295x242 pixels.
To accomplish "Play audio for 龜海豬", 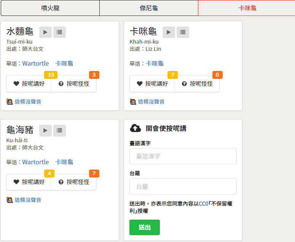I will [45, 130].
